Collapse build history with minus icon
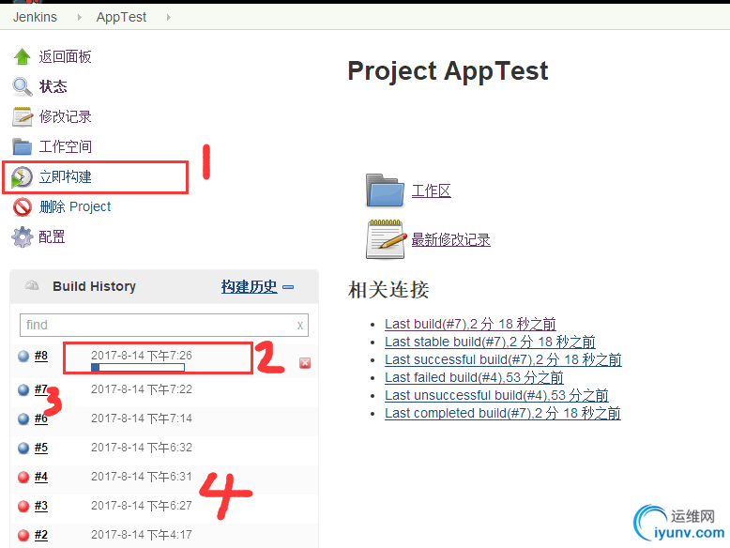The width and height of the screenshot is (730, 548). (x=288, y=287)
